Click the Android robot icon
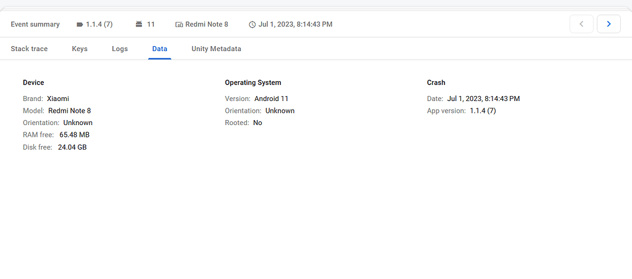 (139, 24)
